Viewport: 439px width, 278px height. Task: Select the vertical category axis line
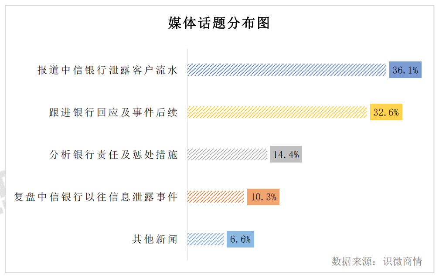pyautogui.click(x=187, y=154)
